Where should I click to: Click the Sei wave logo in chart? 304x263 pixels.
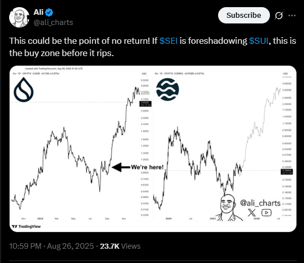168,89
